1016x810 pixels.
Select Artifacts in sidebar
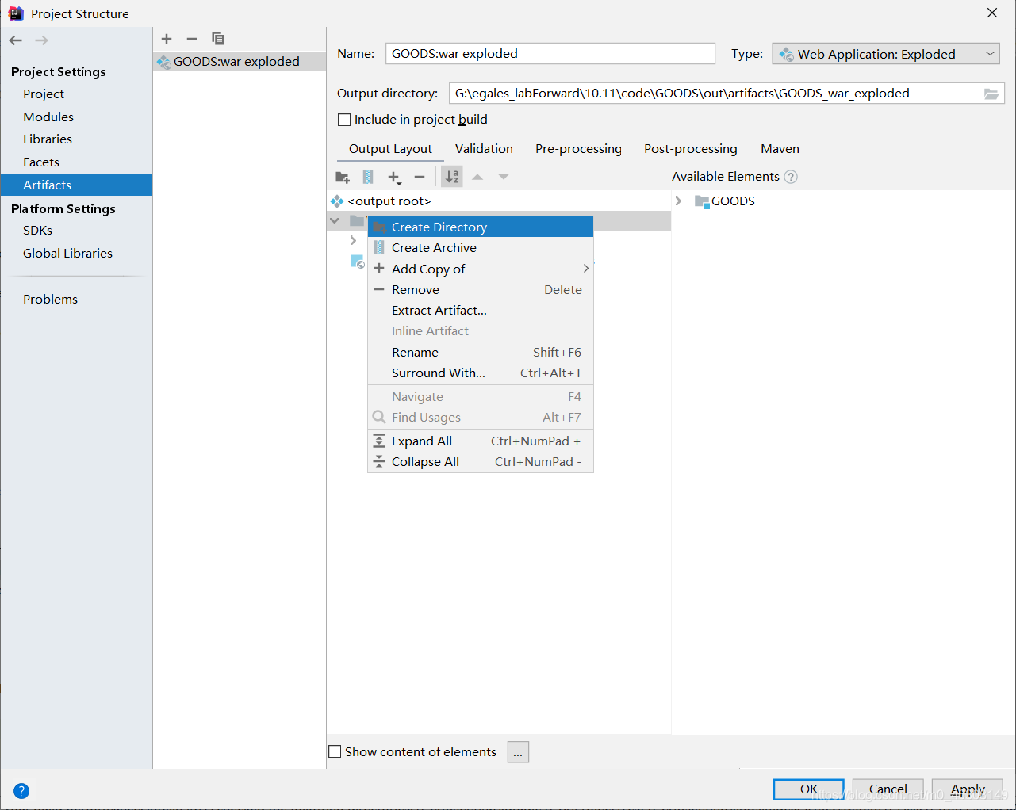[x=76, y=185]
